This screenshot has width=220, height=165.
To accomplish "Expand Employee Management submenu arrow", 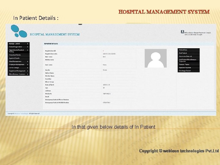I will pyautogui.click(x=28, y=65).
